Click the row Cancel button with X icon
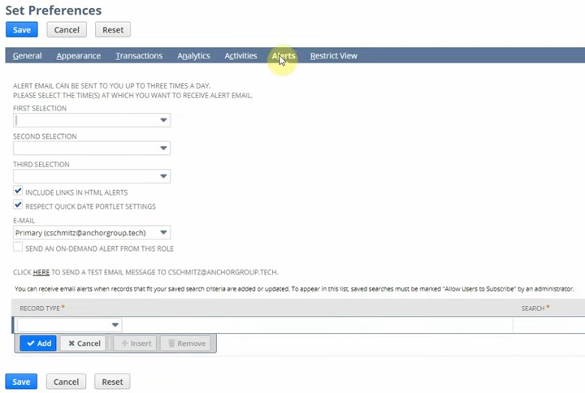The image size is (585, 393). (84, 343)
